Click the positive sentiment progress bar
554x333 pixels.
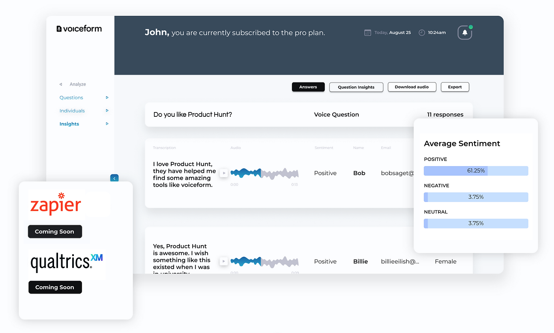[475, 170]
